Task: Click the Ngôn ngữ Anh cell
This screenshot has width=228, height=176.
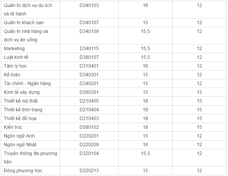Action: point(19,136)
